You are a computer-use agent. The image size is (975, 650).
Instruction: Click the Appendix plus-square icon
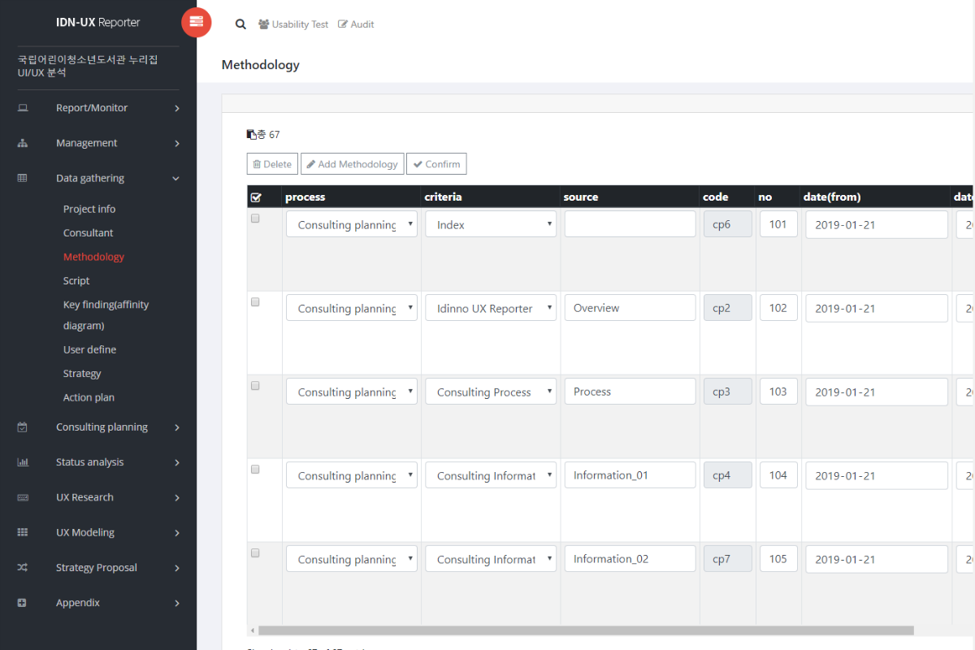(23, 603)
